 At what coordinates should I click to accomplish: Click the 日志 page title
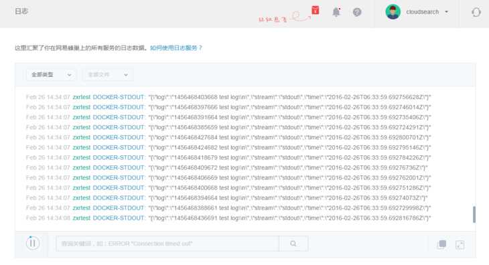tap(21, 11)
